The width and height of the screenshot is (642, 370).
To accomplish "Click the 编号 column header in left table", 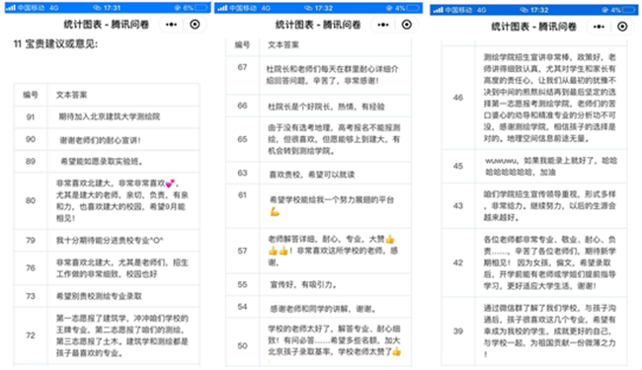I will tap(31, 95).
